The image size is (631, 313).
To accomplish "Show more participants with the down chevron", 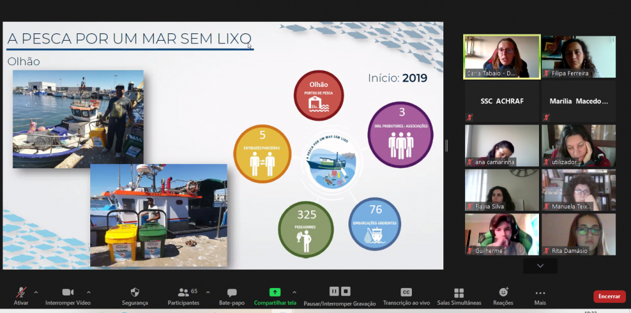I will click(540, 266).
